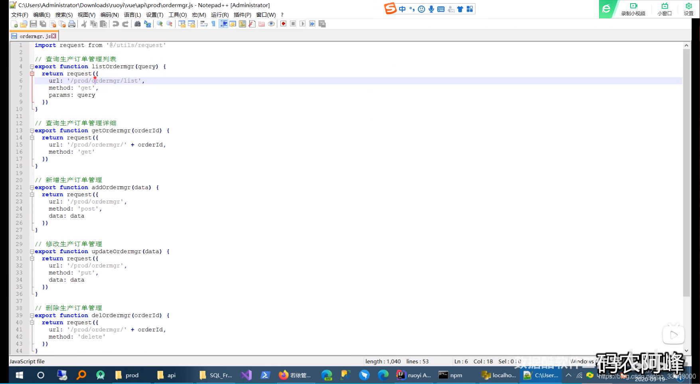Click the Redo arrow icon
The image size is (700, 384).
(x=125, y=24)
